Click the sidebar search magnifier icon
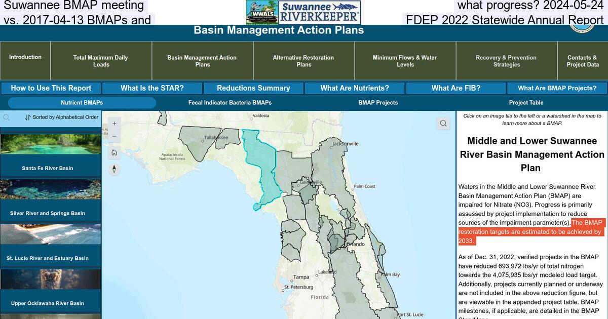Image resolution: width=608 pixels, height=319 pixels. coord(7,117)
